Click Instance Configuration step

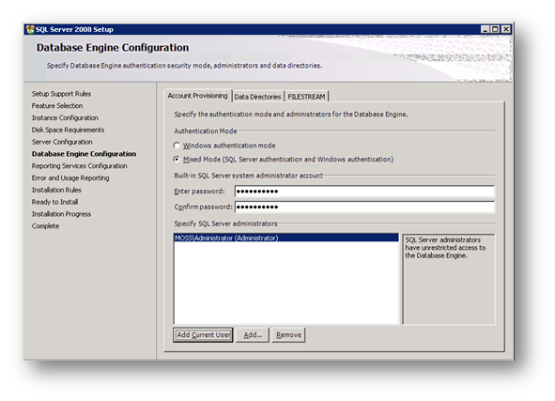pyautogui.click(x=65, y=117)
